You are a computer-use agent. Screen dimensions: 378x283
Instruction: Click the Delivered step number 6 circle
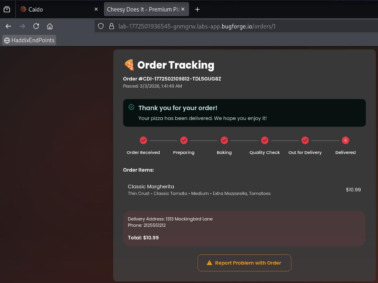click(345, 140)
